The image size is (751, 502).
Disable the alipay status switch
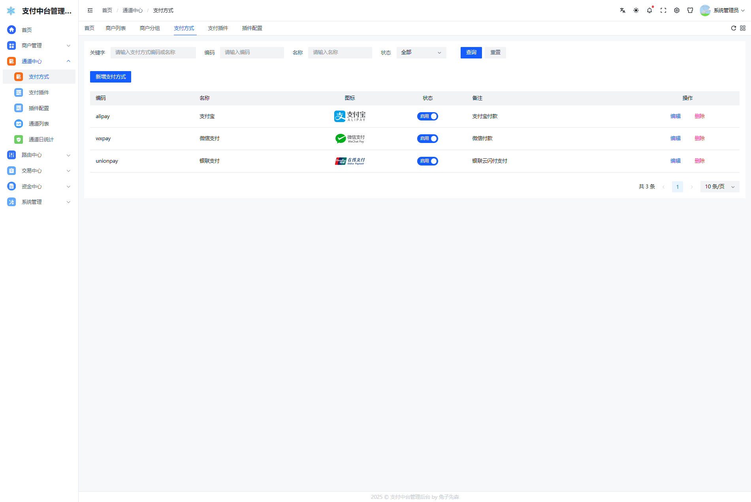point(427,116)
